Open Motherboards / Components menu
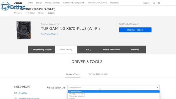Image resolution: width=176 pixels, height=99 pixels. (74, 3)
